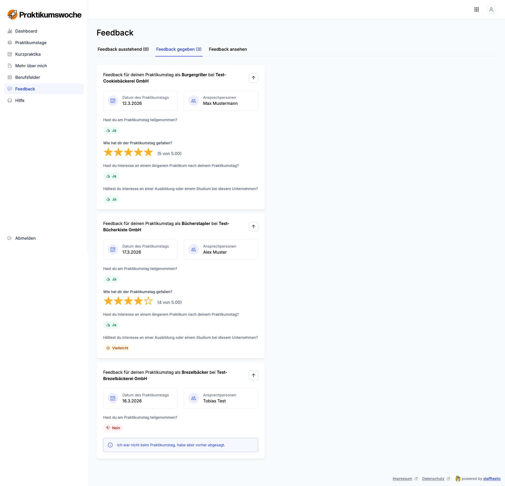
Task: Click the Abmelden logout icon
Action: pyautogui.click(x=10, y=238)
